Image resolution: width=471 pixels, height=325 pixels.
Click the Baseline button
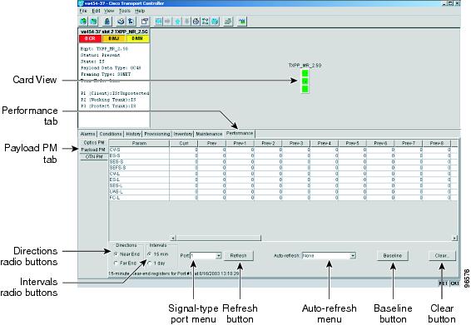[393, 256]
